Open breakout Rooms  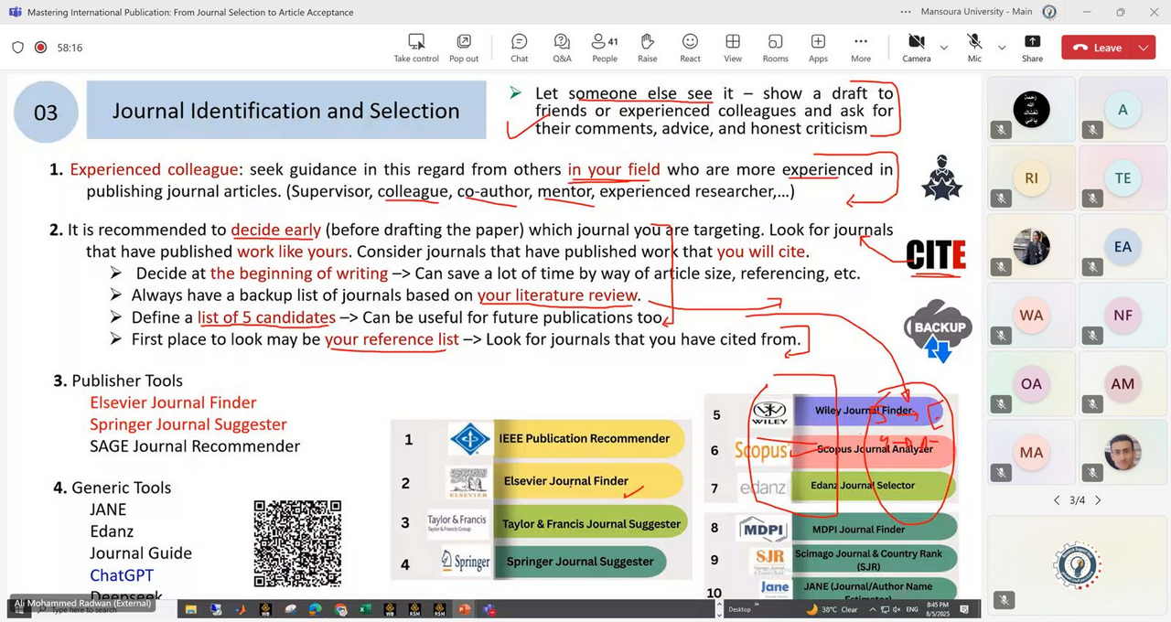[x=776, y=48]
